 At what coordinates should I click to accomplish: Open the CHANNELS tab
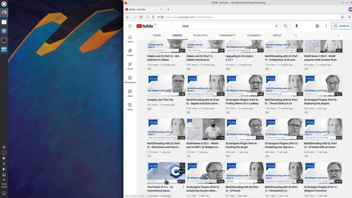click(254, 35)
